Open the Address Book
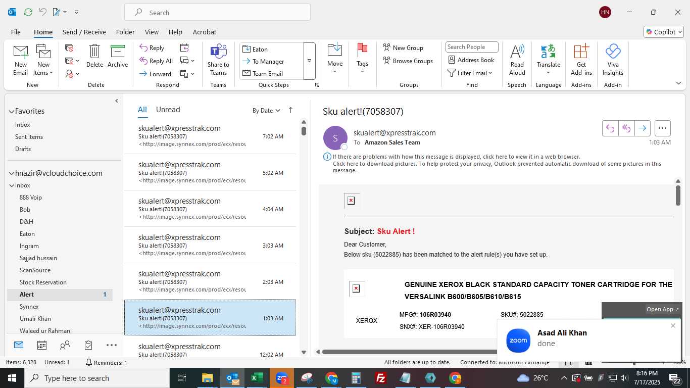Screen dimensions: 690x388 [x=471, y=60]
